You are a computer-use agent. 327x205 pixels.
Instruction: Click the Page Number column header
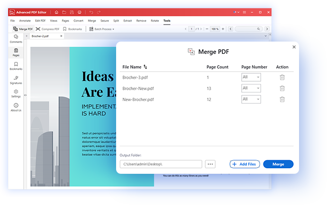click(x=254, y=67)
